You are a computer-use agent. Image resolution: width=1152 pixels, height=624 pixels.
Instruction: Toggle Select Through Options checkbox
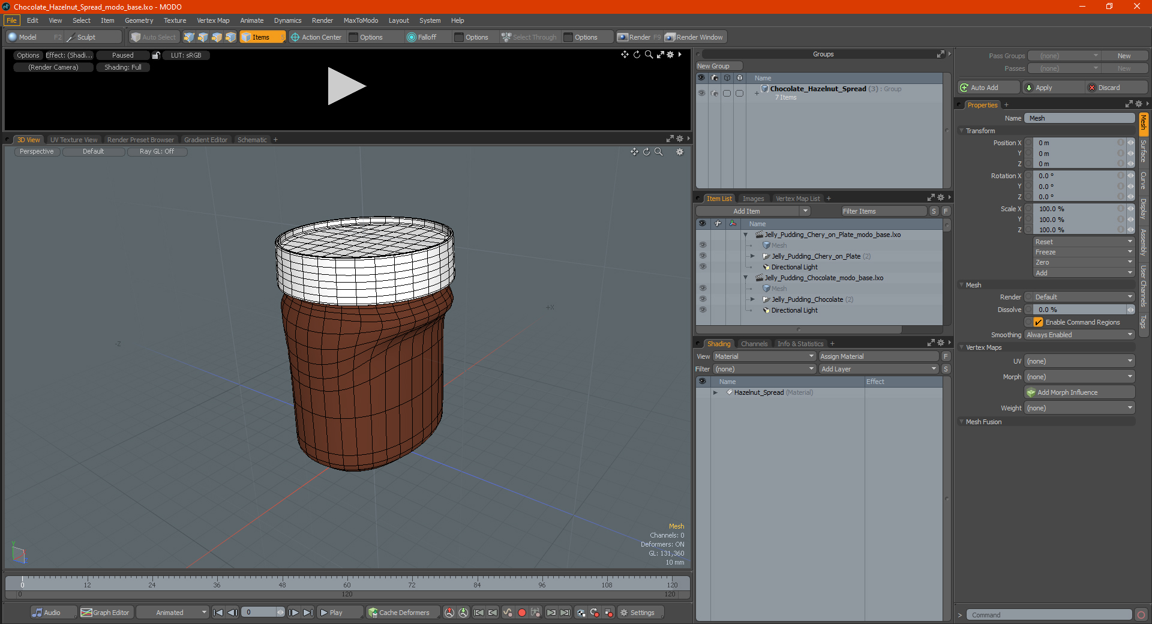568,37
